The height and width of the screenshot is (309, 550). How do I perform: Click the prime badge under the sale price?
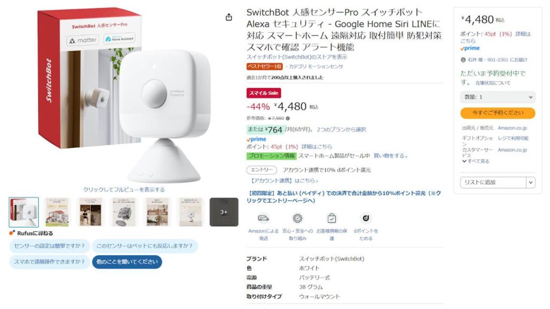point(255,139)
